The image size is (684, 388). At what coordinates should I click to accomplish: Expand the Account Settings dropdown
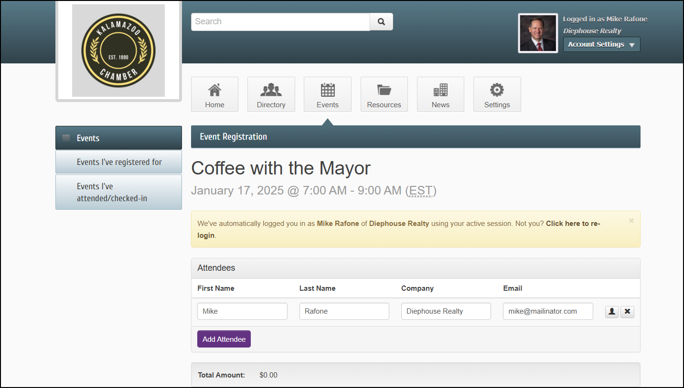(x=601, y=44)
